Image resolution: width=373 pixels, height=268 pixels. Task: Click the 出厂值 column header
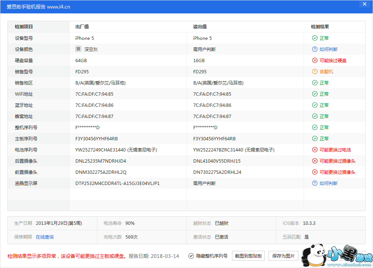coord(82,27)
